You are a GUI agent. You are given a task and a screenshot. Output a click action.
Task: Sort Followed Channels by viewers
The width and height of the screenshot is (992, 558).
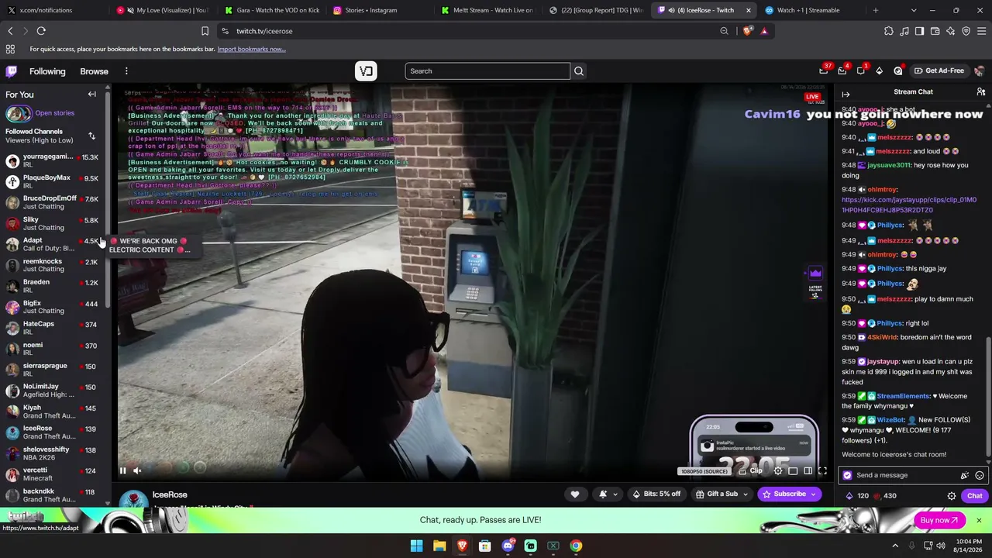click(x=91, y=136)
